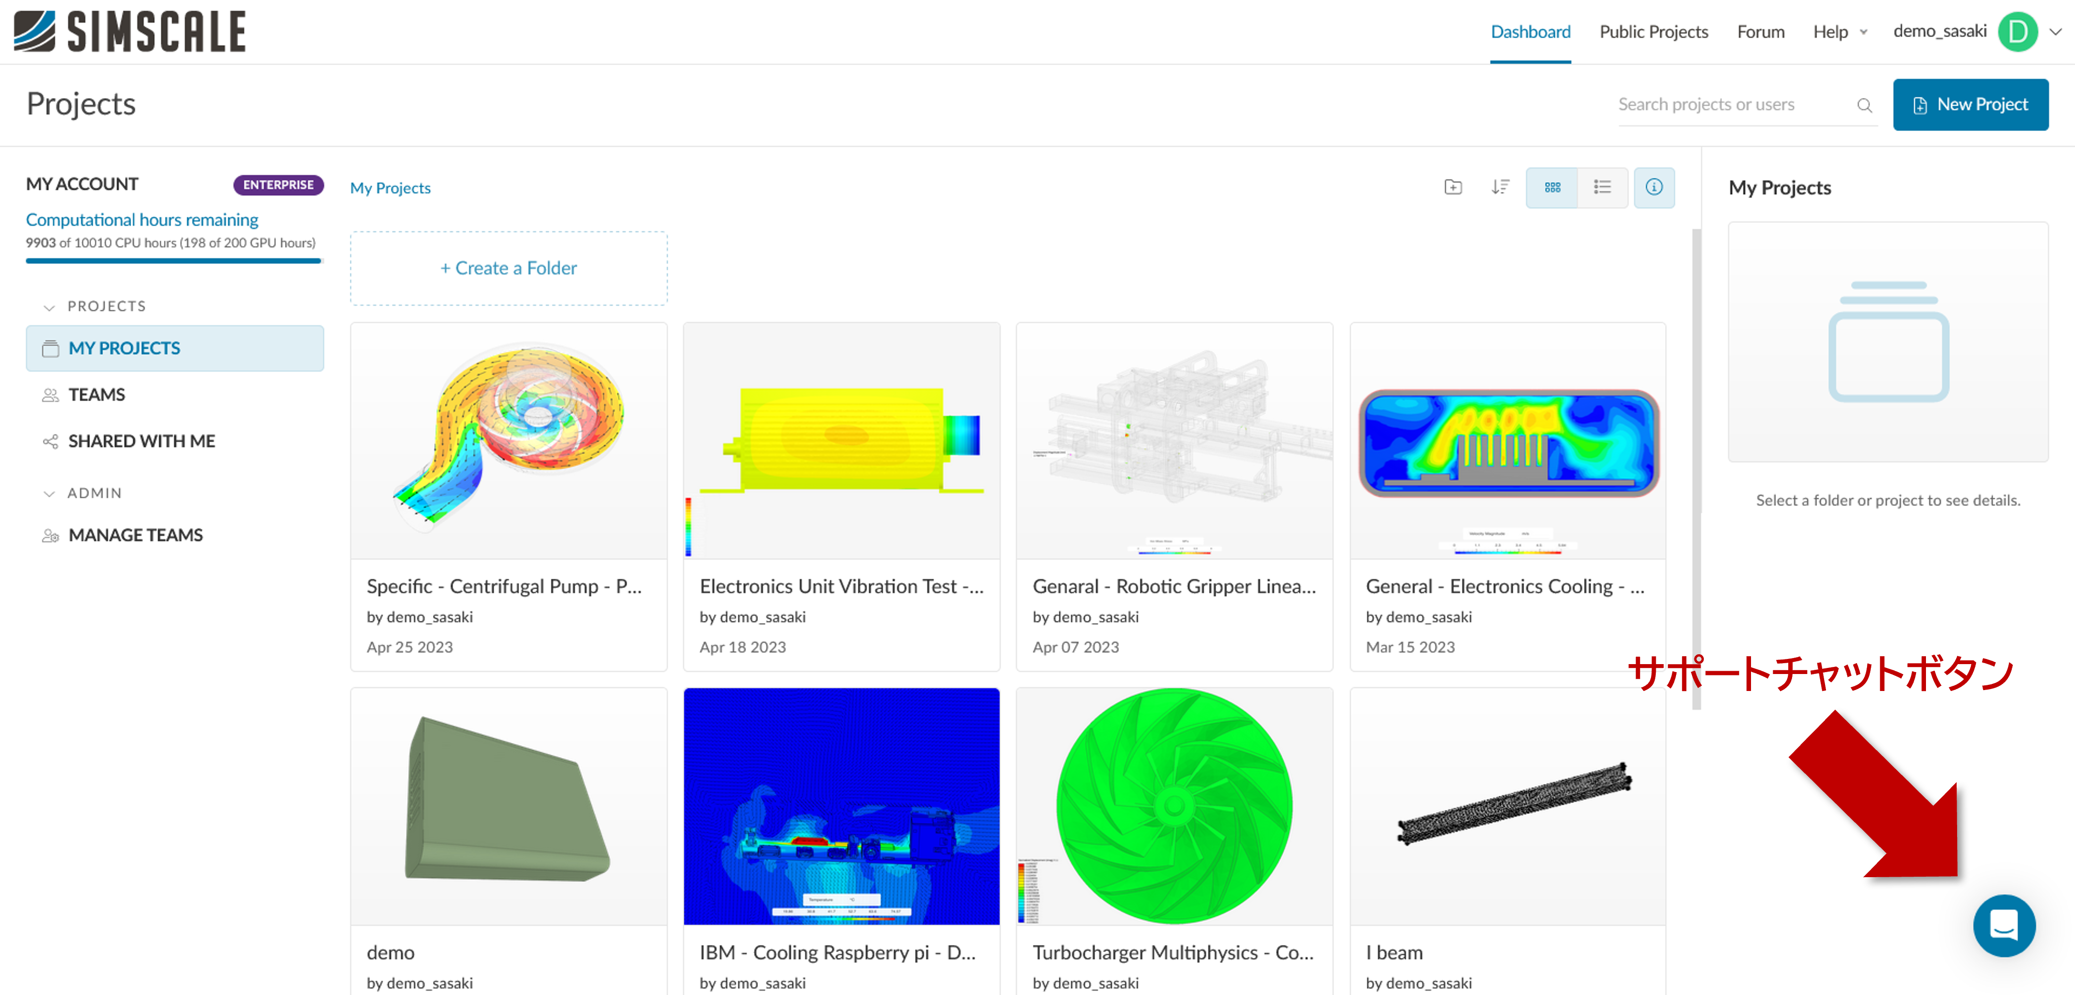2075x995 pixels.
Task: Select the TEAMS sidebar entry
Action: pyautogui.click(x=96, y=394)
